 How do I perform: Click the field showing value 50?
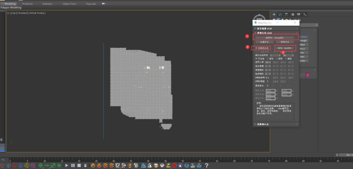click(x=288, y=55)
